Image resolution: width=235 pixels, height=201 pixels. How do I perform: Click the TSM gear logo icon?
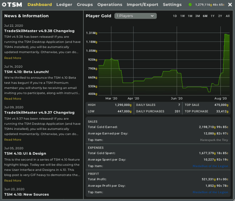click(x=4, y=5)
